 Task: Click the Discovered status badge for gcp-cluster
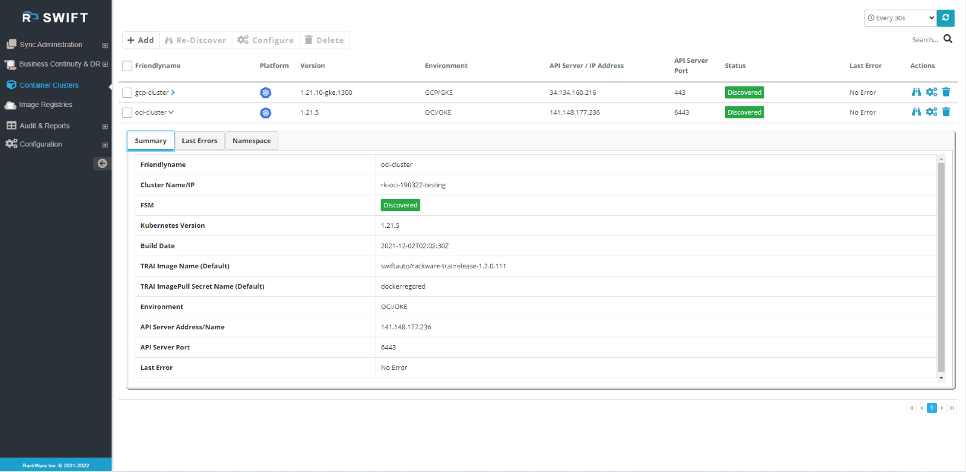[744, 92]
